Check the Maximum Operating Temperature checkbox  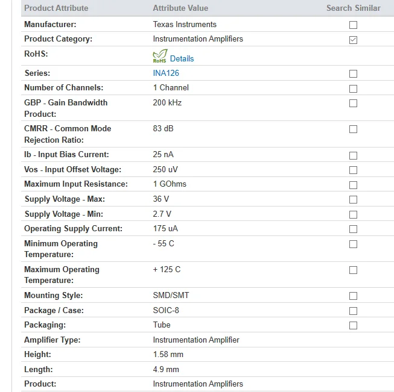[x=353, y=270]
